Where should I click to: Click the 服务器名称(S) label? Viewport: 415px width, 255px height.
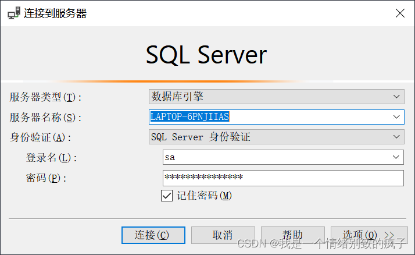point(45,117)
